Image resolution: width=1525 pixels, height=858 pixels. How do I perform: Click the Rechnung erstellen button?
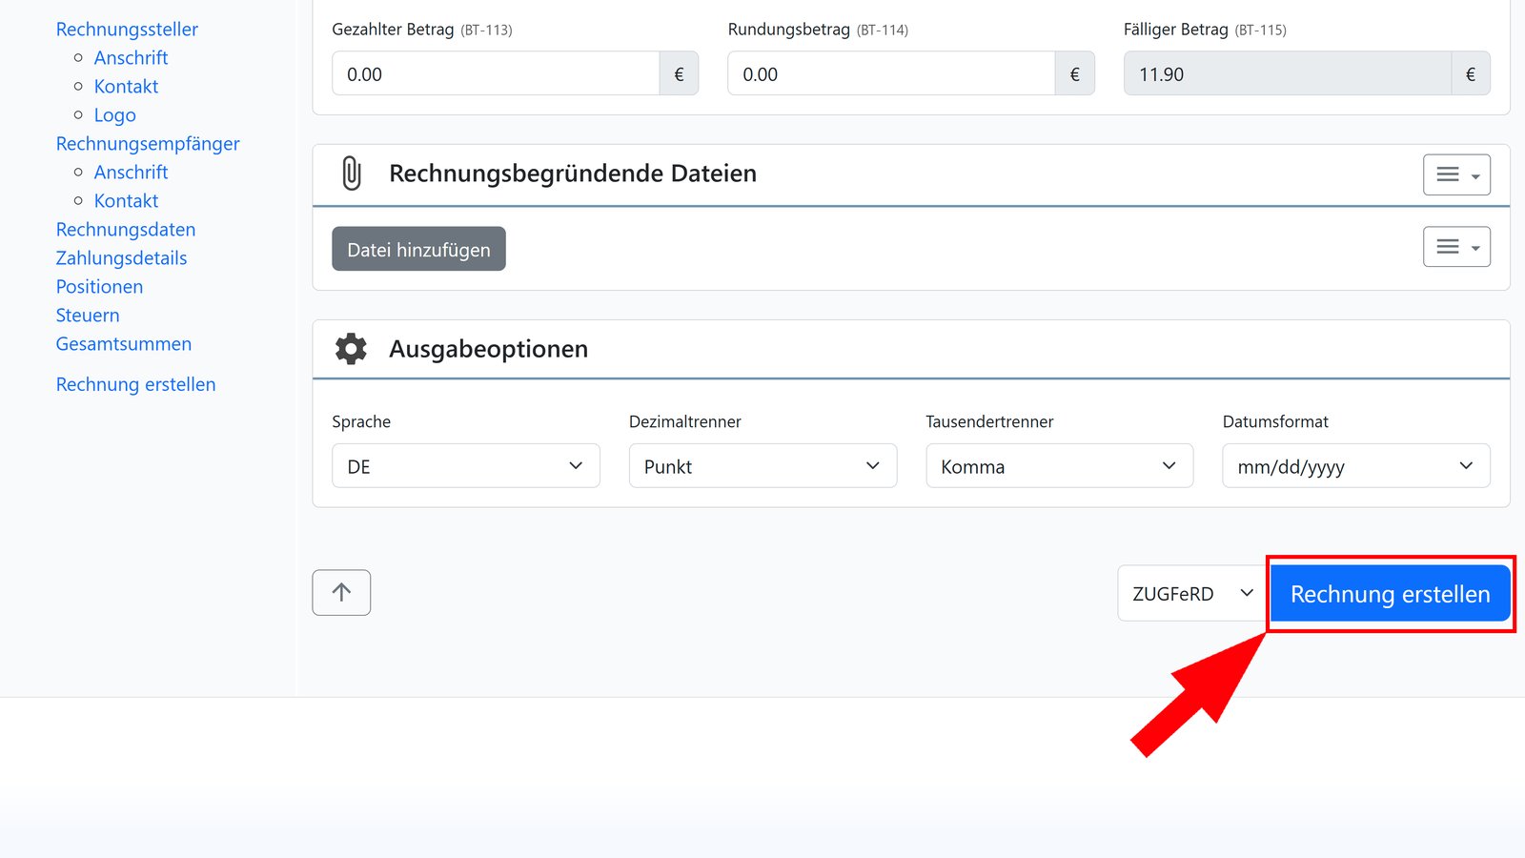[x=1390, y=593]
